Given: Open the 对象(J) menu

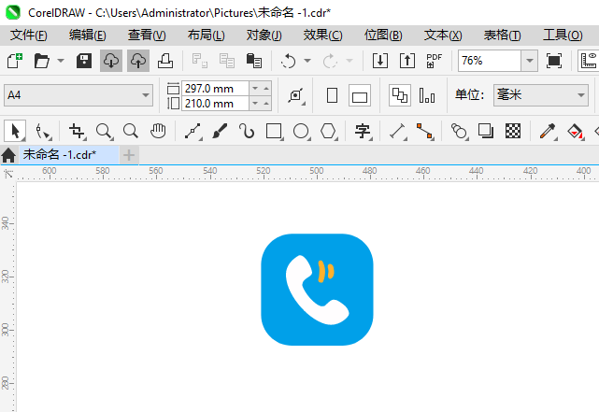Looking at the screenshot, I should 264,36.
